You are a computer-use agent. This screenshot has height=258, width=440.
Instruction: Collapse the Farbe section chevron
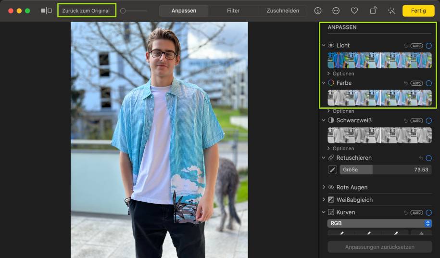coord(324,83)
